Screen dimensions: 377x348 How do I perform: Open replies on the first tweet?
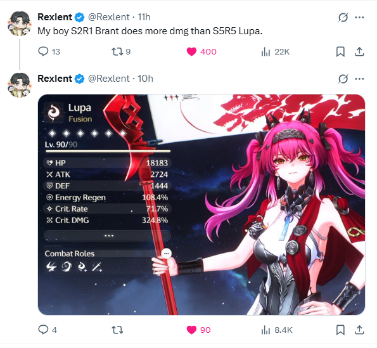click(49, 52)
